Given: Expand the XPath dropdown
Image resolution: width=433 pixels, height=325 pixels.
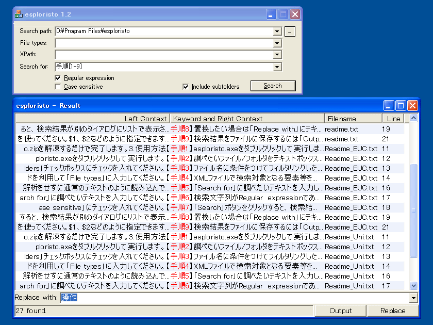Looking at the screenshot, I should (x=277, y=55).
